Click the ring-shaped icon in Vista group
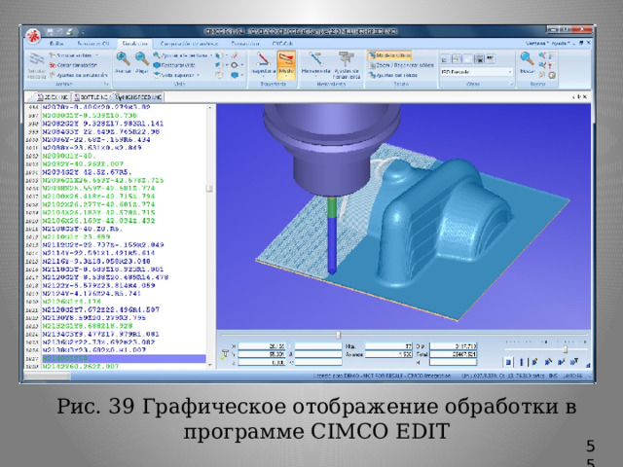Image resolution: width=623 pixels, height=467 pixels. click(x=235, y=65)
